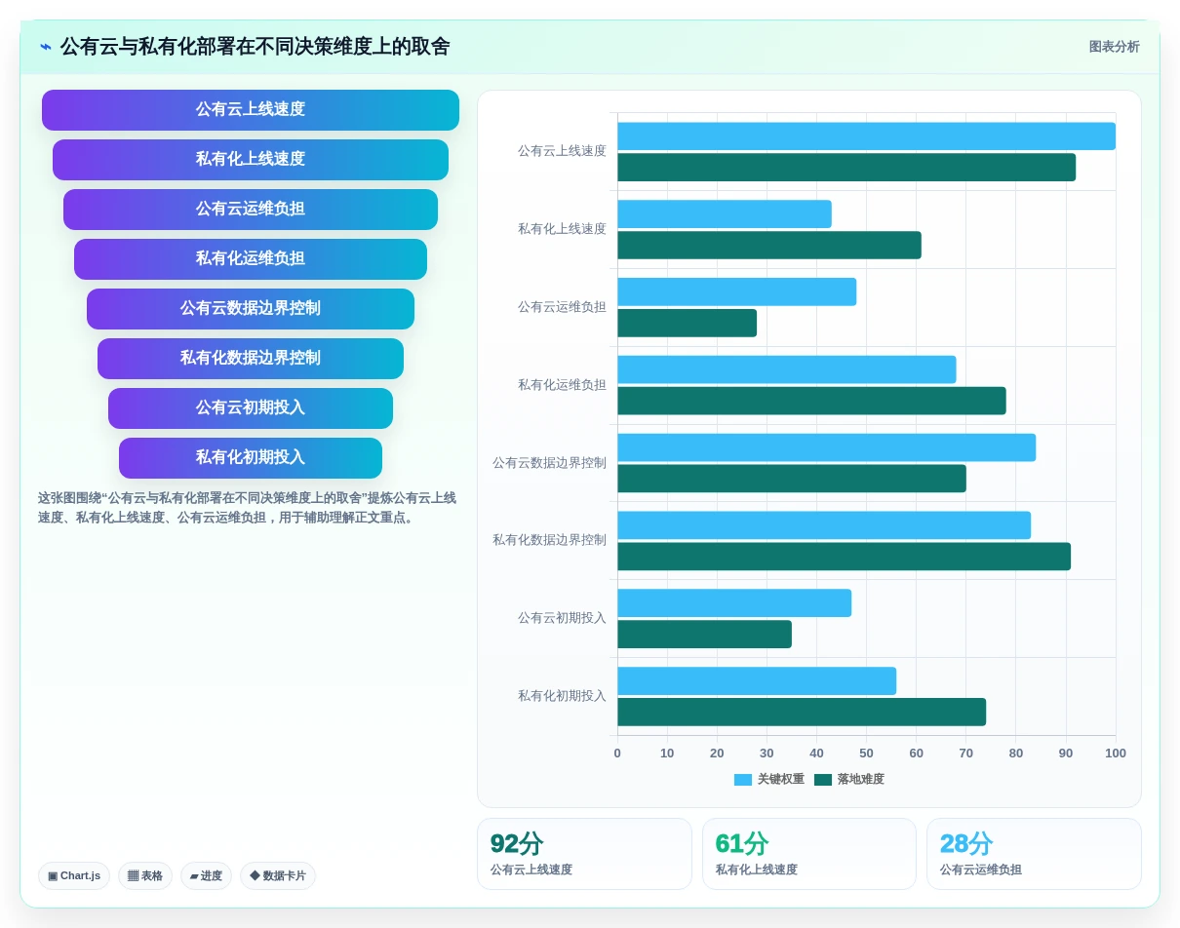The height and width of the screenshot is (928, 1180).
Task: Click the 50 tick on x-axis
Action: point(866,754)
